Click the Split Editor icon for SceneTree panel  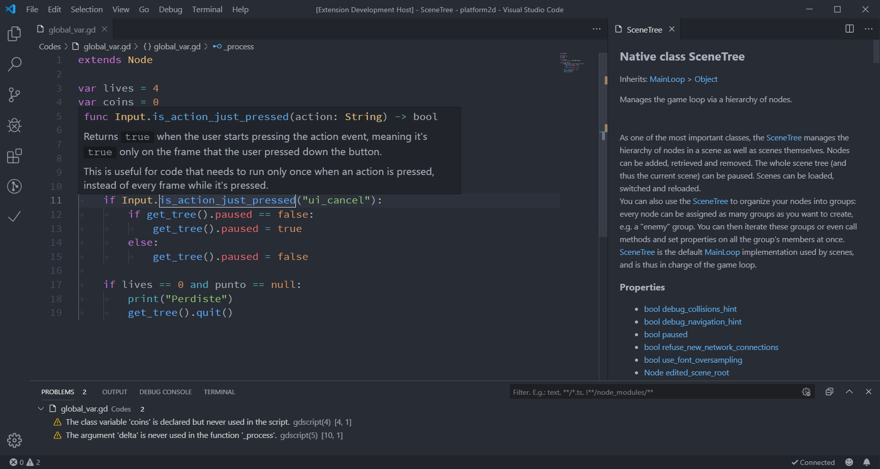click(x=849, y=29)
